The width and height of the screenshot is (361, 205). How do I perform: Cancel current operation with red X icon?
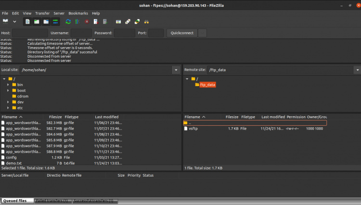[87, 22]
